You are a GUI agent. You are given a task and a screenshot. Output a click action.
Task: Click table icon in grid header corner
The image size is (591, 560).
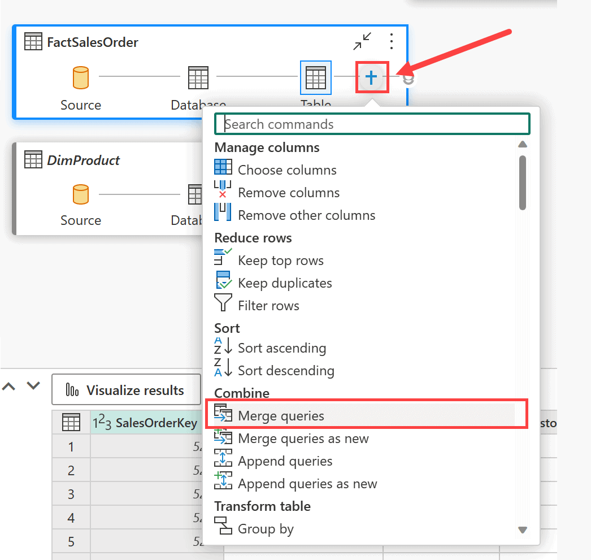pos(71,423)
